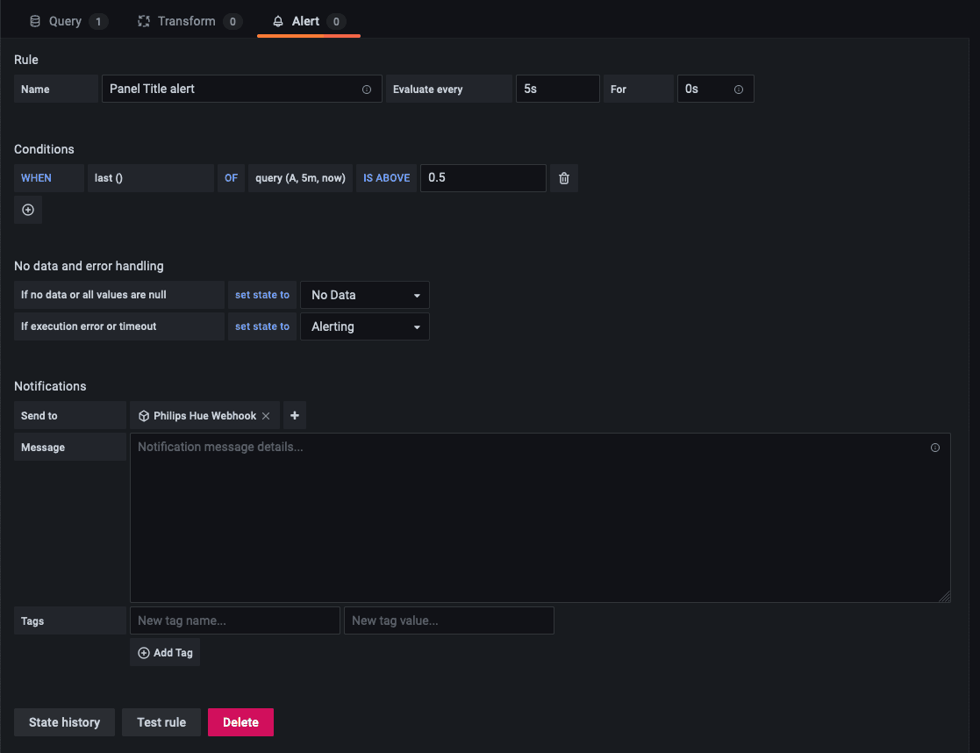Click the threshold value 0.5 field
This screenshot has width=980, height=753.
[x=483, y=178]
